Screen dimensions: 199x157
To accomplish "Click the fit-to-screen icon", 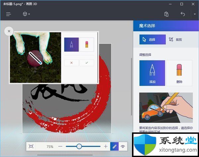I will pos(31,146).
